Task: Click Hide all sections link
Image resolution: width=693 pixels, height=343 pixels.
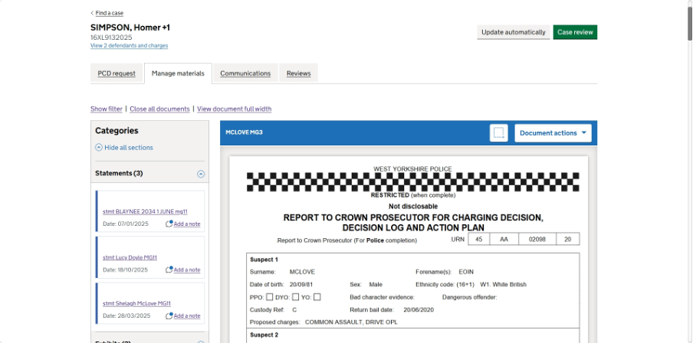Action: 129,148
